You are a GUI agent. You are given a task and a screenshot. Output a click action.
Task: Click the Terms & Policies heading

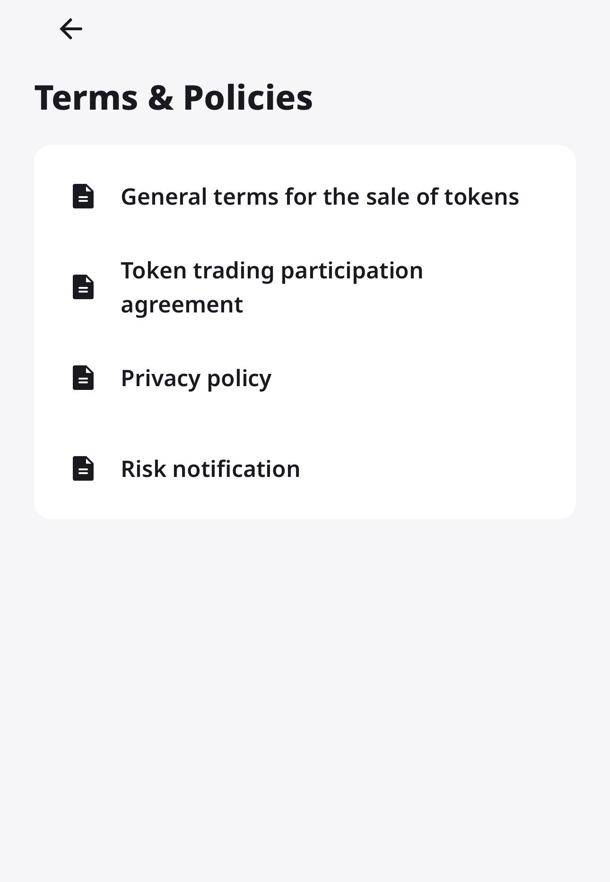(174, 98)
